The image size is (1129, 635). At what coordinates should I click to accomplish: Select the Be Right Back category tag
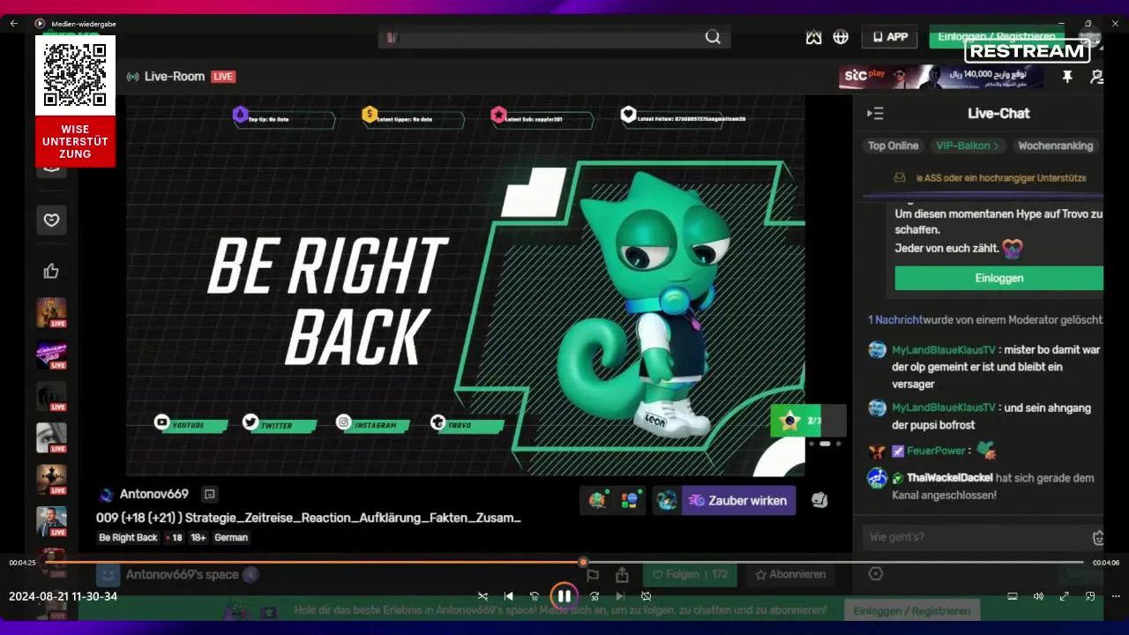[128, 537]
